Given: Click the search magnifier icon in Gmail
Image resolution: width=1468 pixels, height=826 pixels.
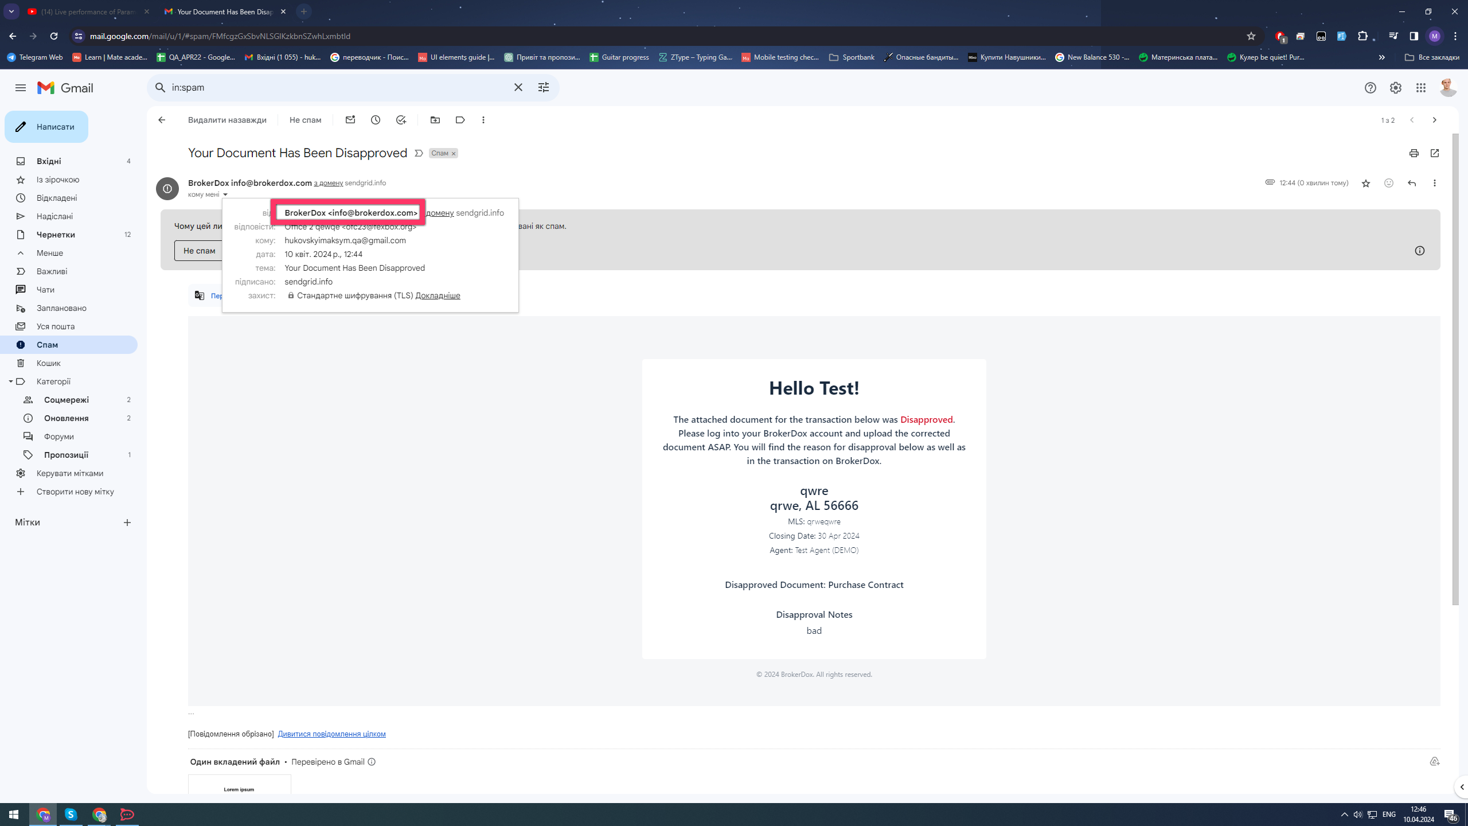Looking at the screenshot, I should 160,87.
